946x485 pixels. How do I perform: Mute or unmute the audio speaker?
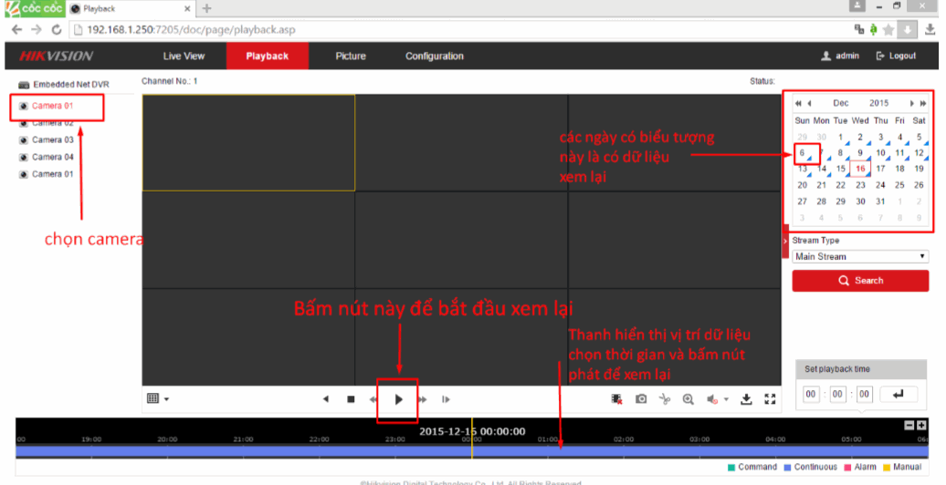pos(711,399)
